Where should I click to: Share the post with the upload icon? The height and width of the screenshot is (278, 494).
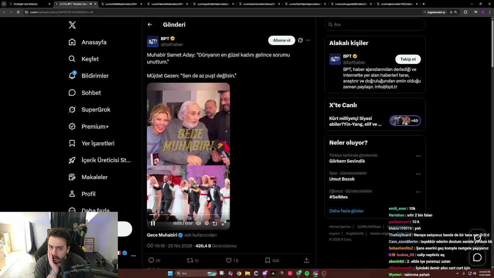coord(306,261)
